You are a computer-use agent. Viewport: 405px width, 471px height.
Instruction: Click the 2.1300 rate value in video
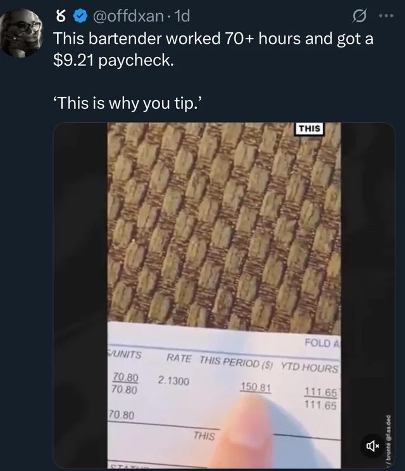(173, 381)
